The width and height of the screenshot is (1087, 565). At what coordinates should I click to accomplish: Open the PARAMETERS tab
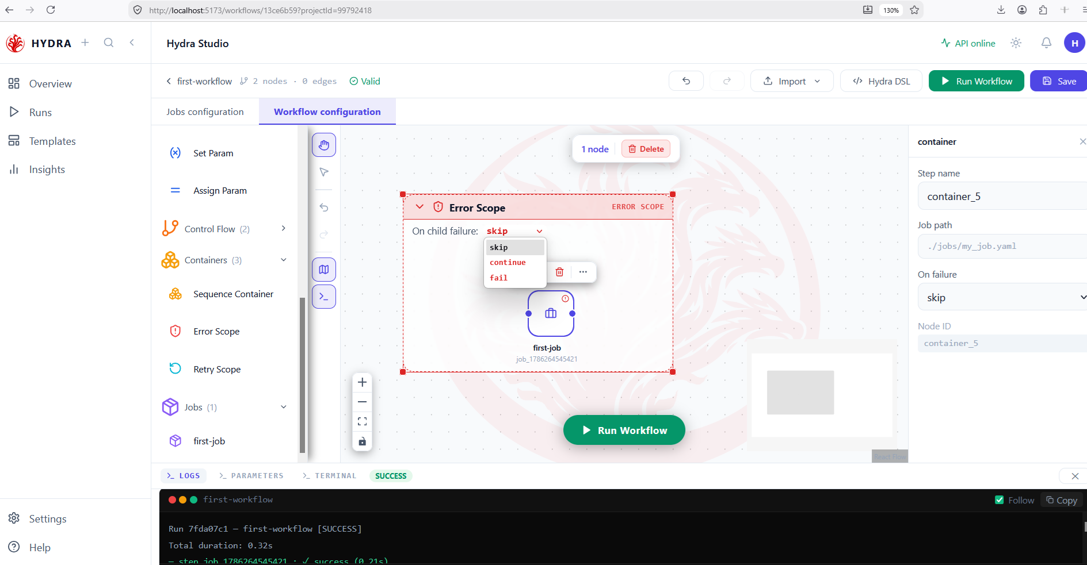pos(251,476)
